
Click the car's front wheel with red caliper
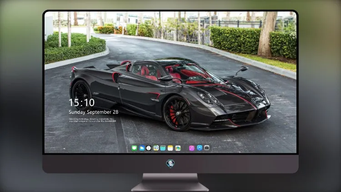[x=177, y=114]
